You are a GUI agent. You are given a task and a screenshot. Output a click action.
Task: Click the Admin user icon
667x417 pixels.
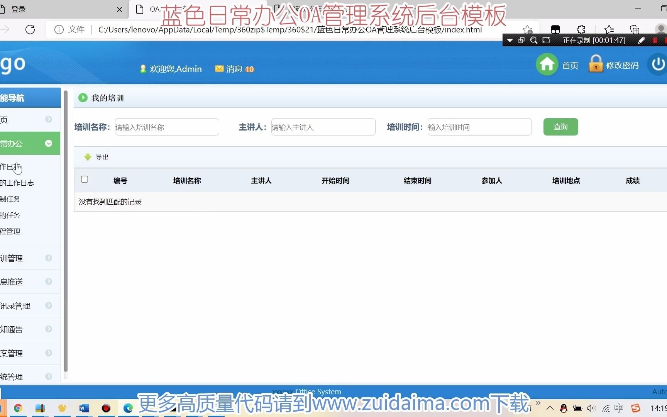point(143,68)
